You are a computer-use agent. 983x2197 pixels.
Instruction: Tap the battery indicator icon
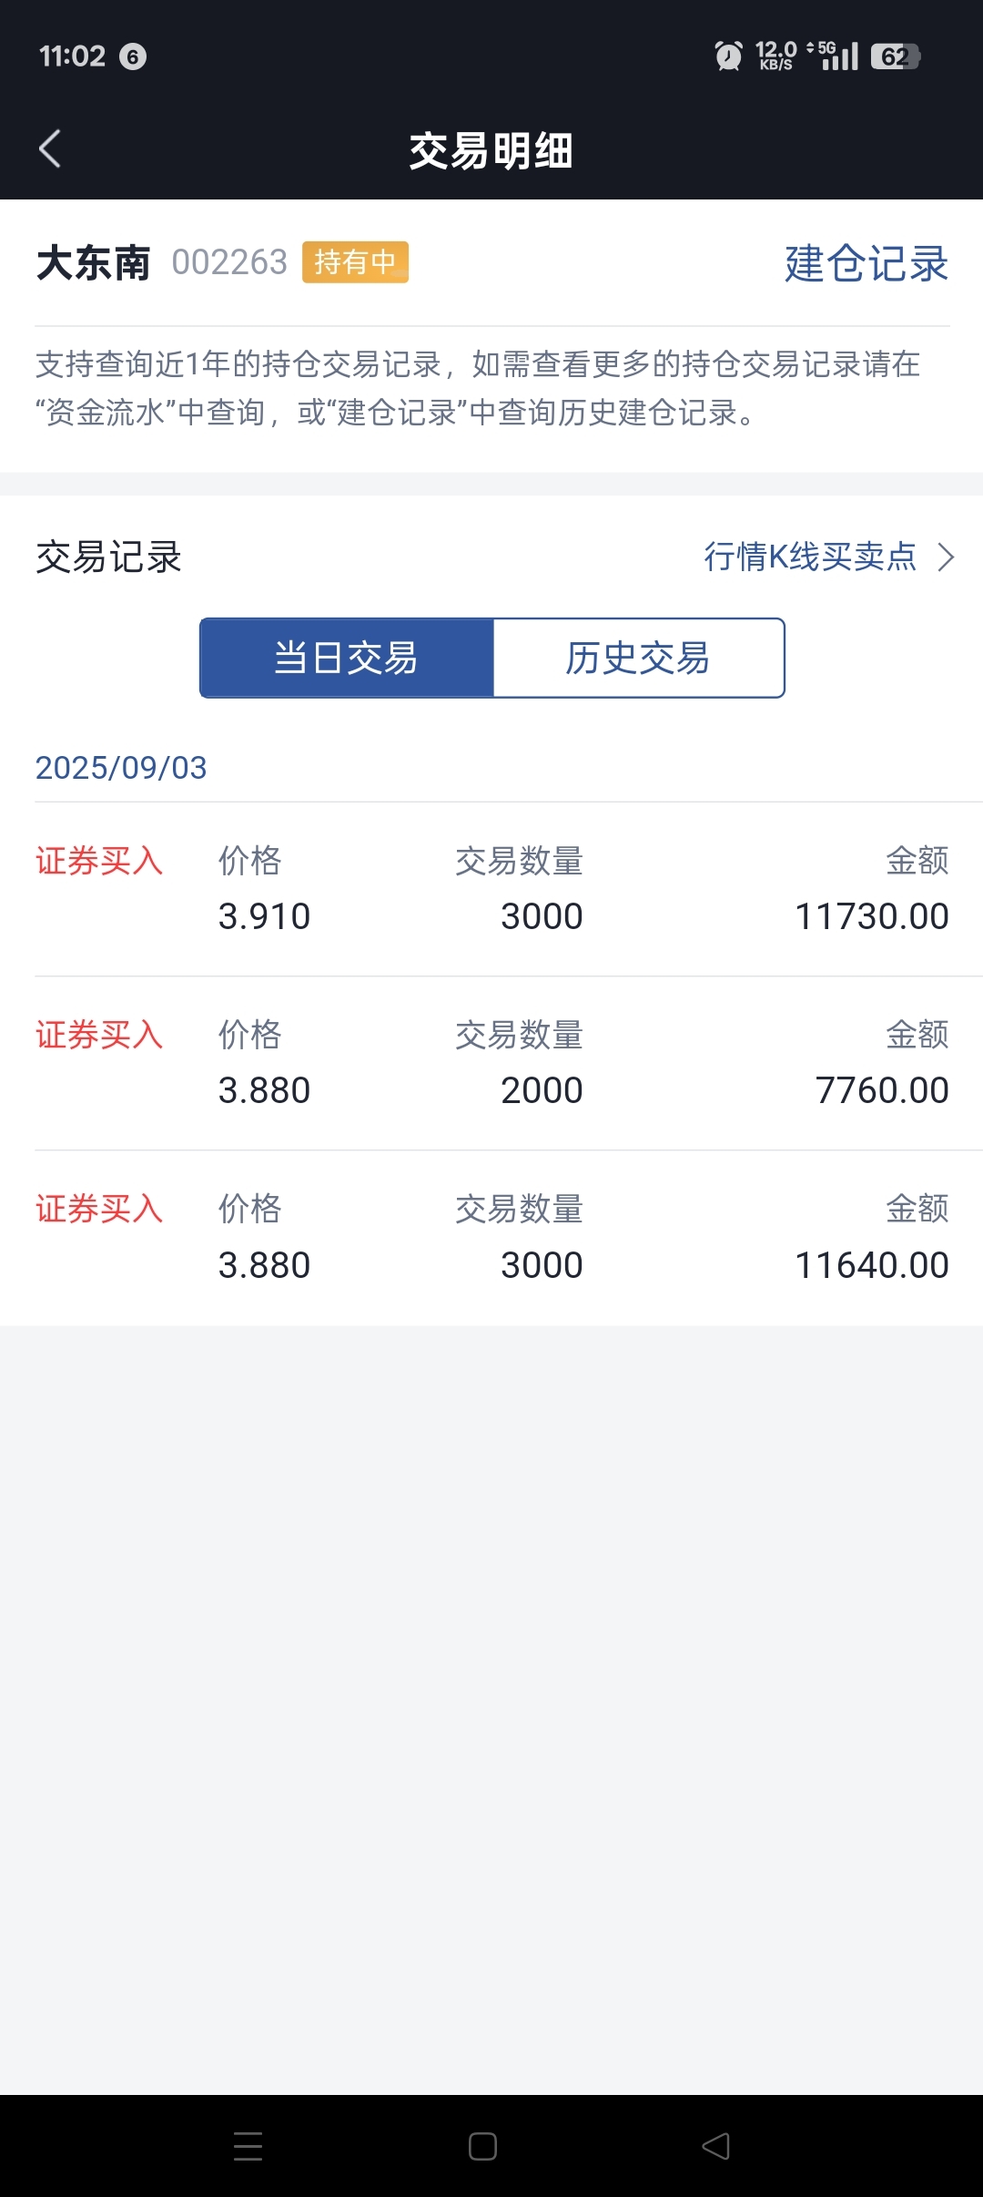point(896,56)
